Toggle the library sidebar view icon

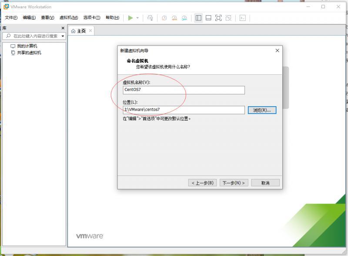(198, 18)
